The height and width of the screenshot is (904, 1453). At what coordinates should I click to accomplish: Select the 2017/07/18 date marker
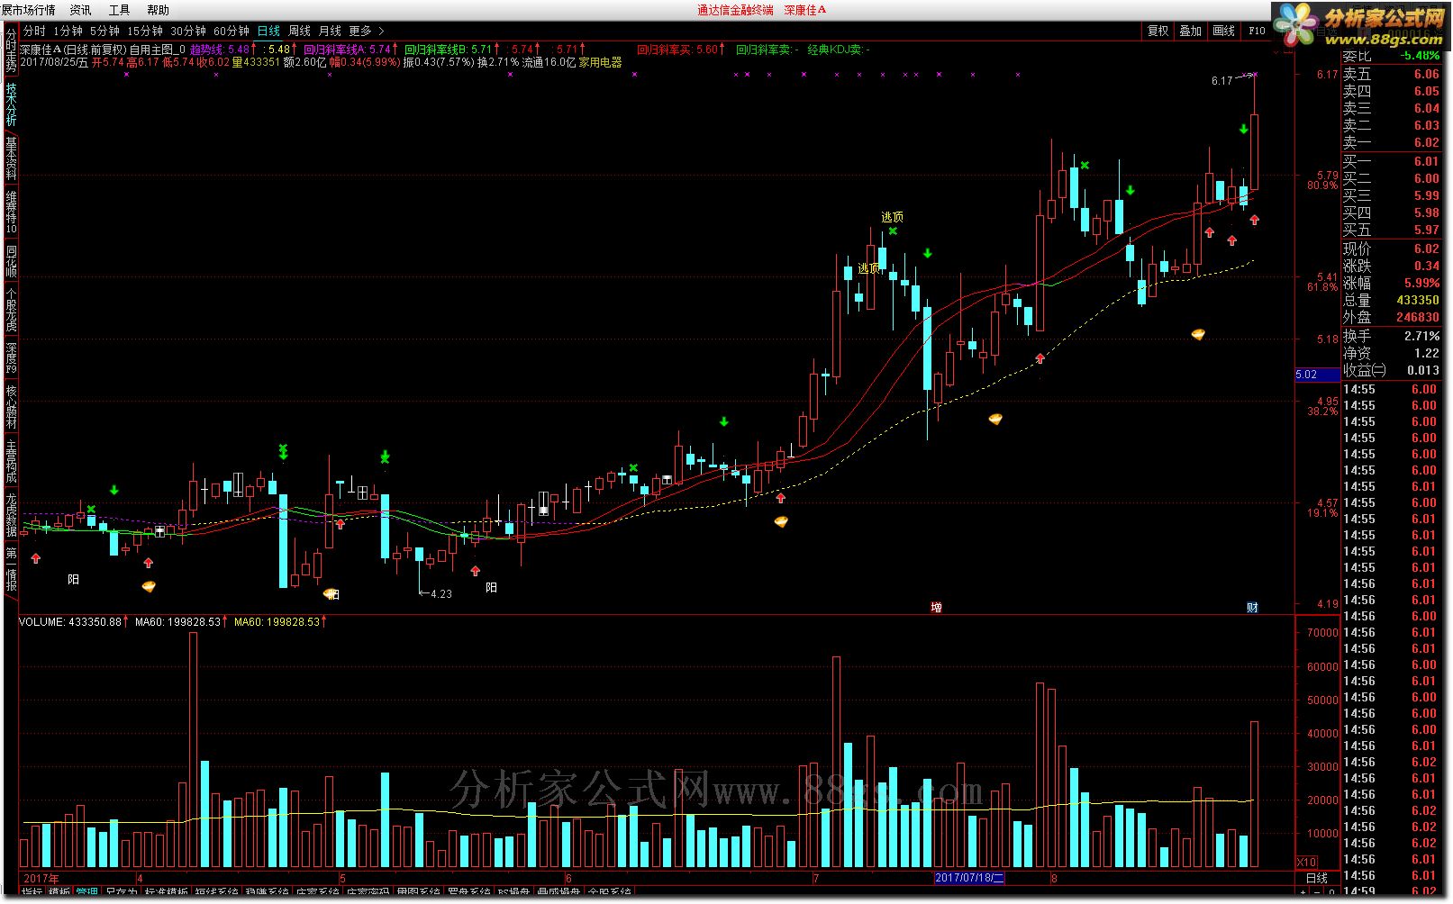pyautogui.click(x=969, y=878)
